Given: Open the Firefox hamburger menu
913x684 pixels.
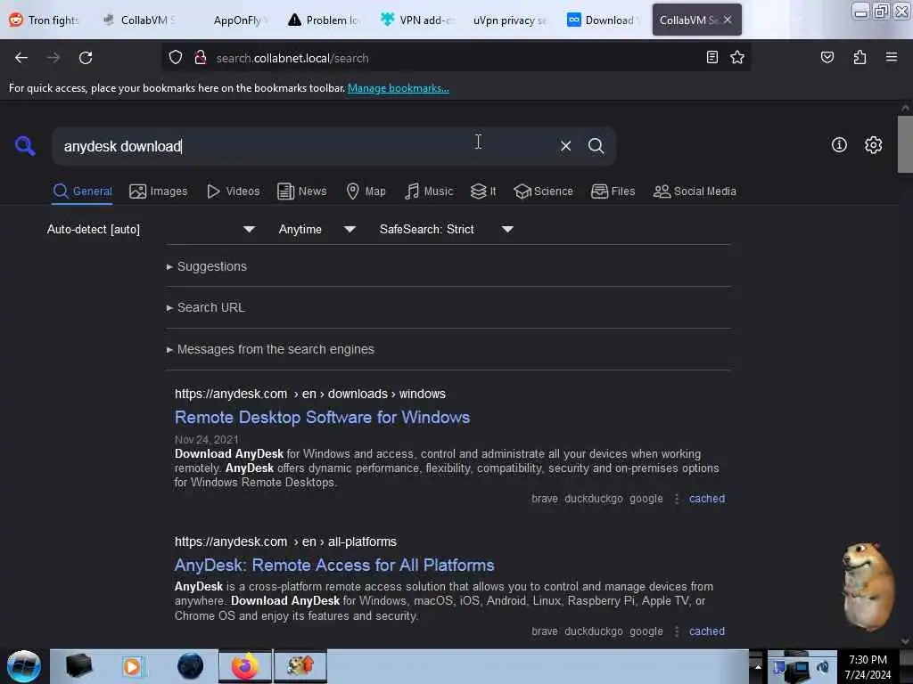Looking at the screenshot, I should click(891, 57).
